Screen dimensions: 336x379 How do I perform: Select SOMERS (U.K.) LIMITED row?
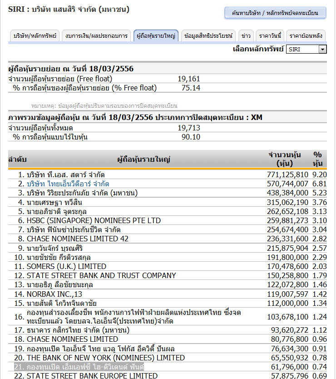[x=168, y=266]
